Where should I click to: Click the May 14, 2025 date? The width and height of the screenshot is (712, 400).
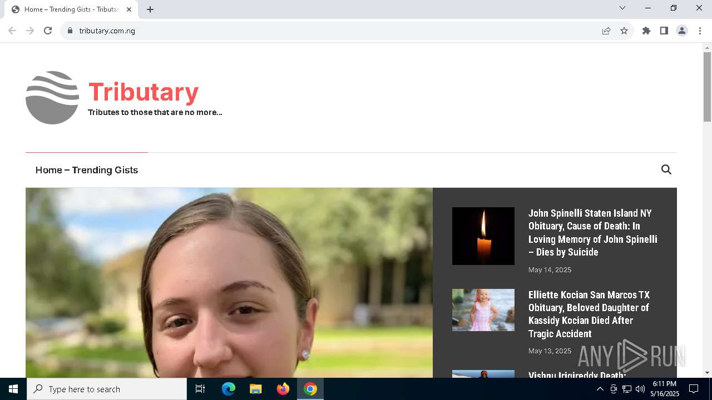click(x=550, y=270)
